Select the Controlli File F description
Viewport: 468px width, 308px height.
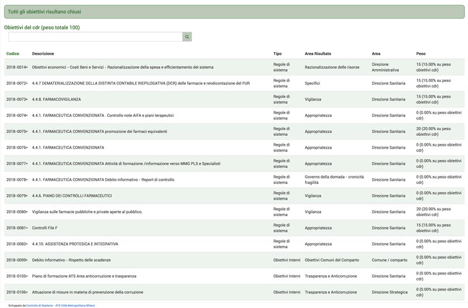coord(44,228)
